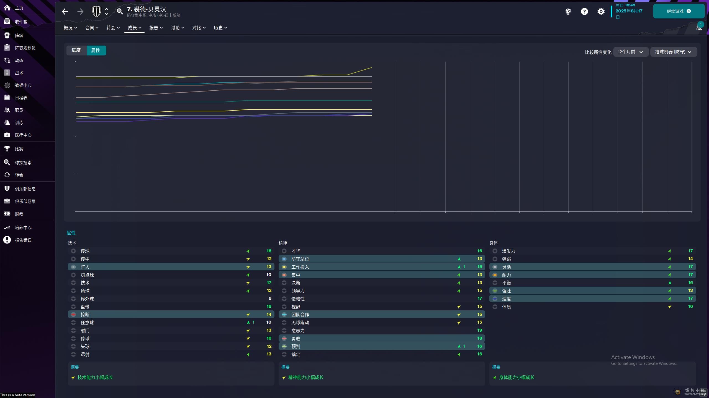Open the 转会 transfers arrows icon in sidebar
Viewport: 709px width, 398px height.
pos(7,175)
